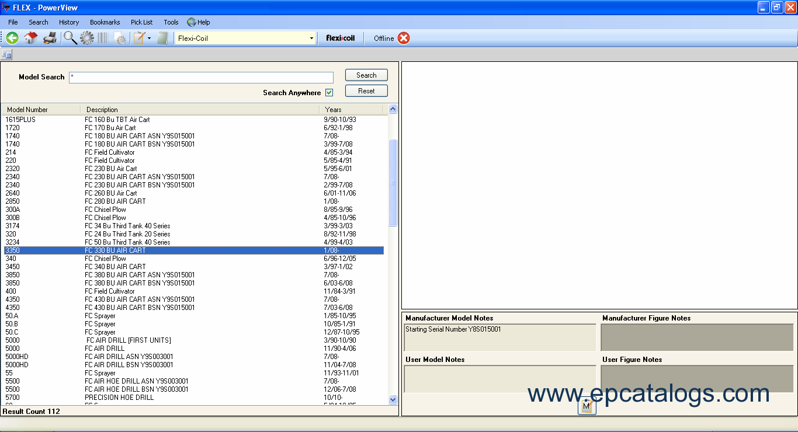The width and height of the screenshot is (798, 432).
Task: Open the Pick List menu
Action: 142,22
